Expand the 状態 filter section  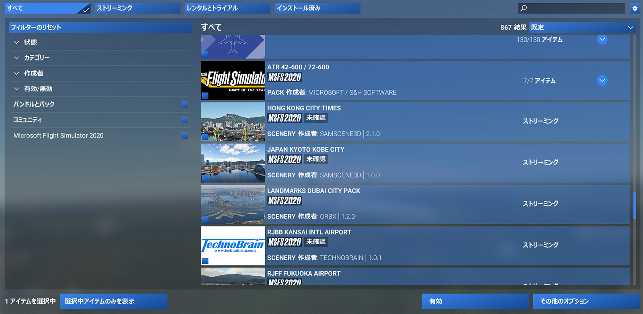pos(100,42)
